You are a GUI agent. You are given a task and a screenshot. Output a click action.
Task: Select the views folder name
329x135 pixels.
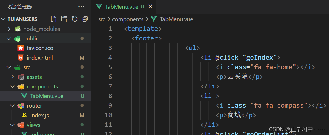coord(34,125)
